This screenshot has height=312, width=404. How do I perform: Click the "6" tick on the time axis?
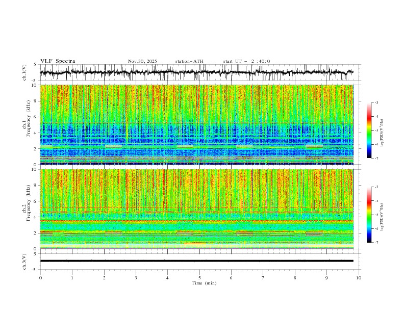tap(232, 278)
